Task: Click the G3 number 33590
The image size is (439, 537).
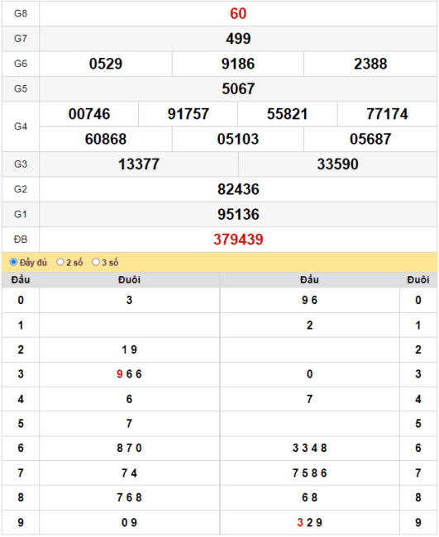Action: click(x=337, y=164)
